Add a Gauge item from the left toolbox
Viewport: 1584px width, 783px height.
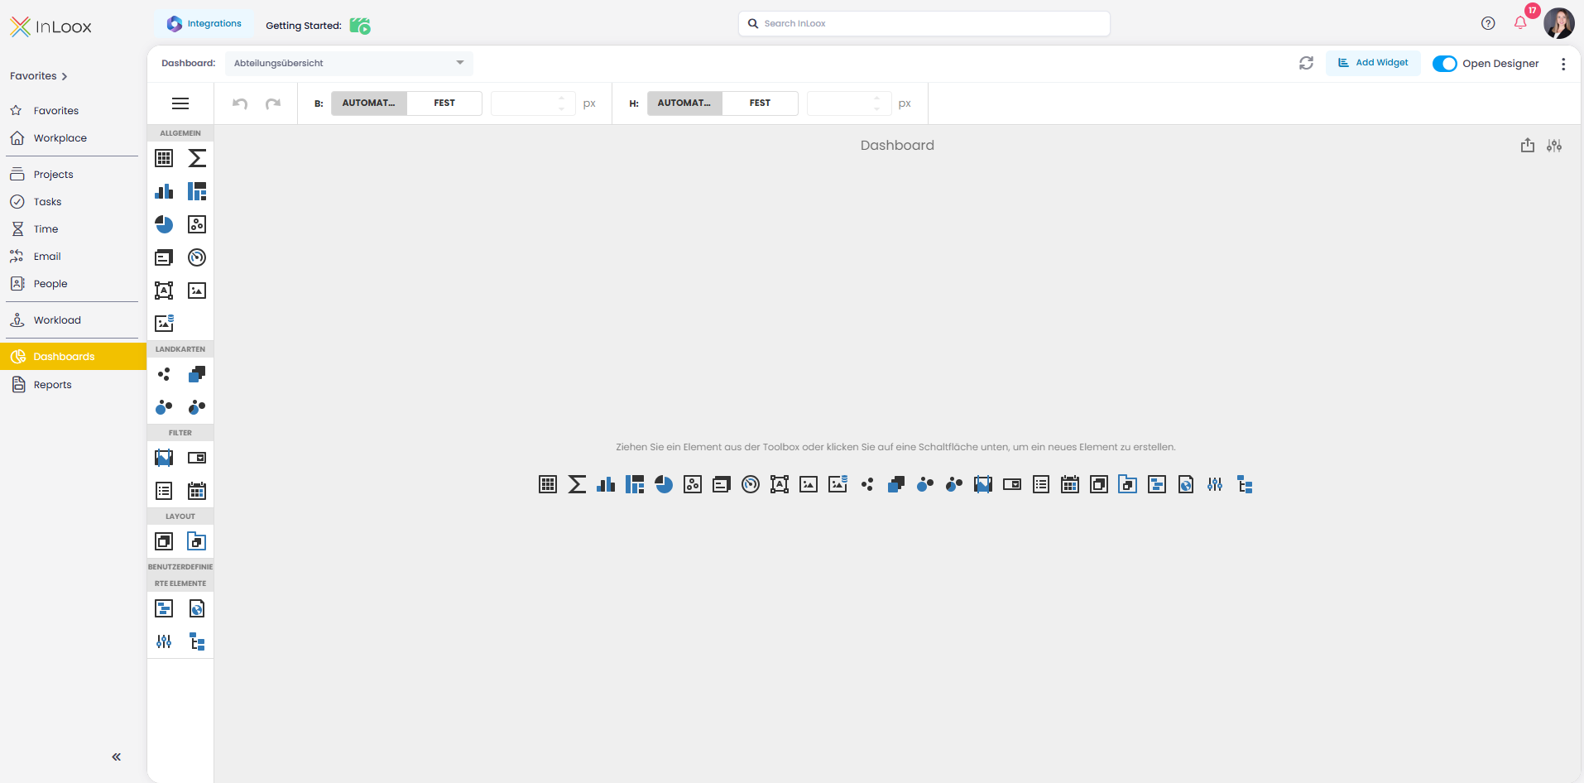[x=197, y=257]
